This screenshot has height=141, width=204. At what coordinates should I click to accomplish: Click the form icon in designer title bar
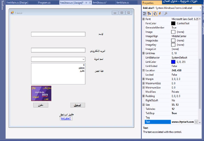point(12,13)
